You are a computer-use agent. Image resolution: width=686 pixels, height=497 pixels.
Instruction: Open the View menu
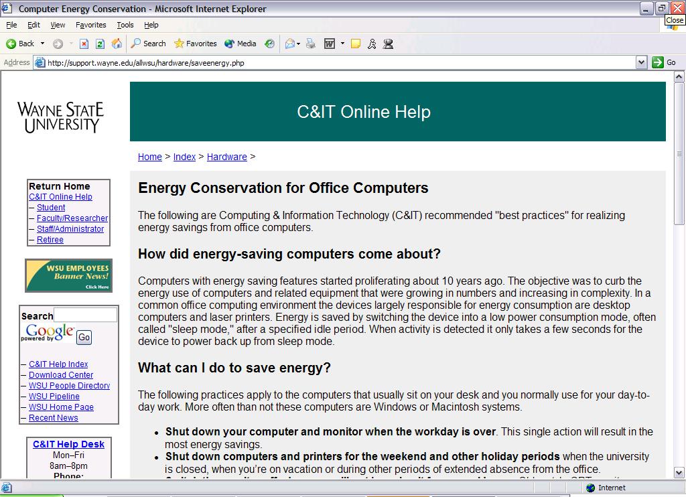pos(58,25)
